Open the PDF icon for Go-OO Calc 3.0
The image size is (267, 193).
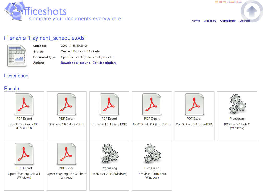(195, 104)
